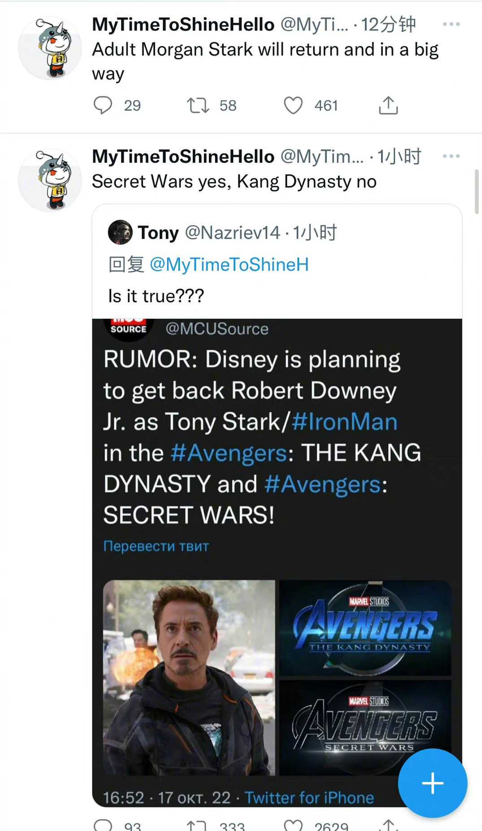
Task: Open MyTimeToShineHello avatar on first tweet
Action: click(x=50, y=48)
